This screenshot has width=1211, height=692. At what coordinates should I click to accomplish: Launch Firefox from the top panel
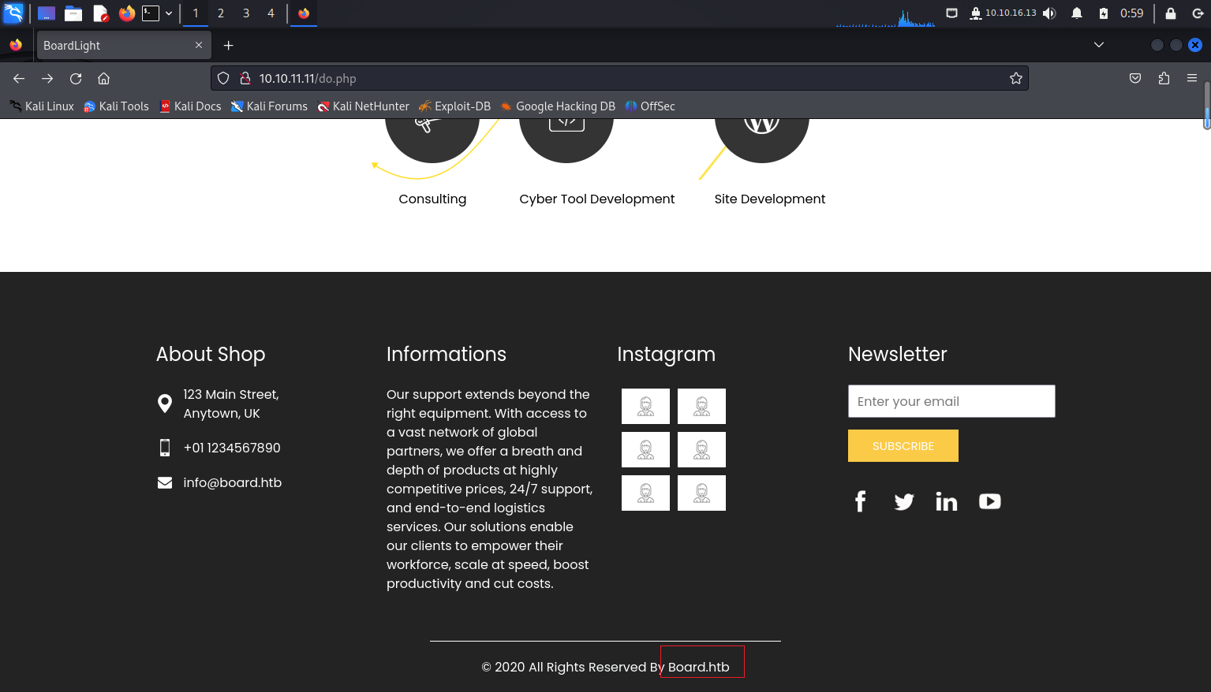(x=127, y=13)
